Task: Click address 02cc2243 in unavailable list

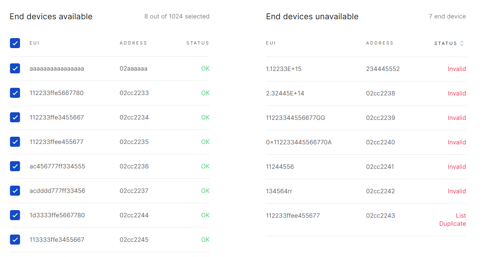Action: point(380,215)
